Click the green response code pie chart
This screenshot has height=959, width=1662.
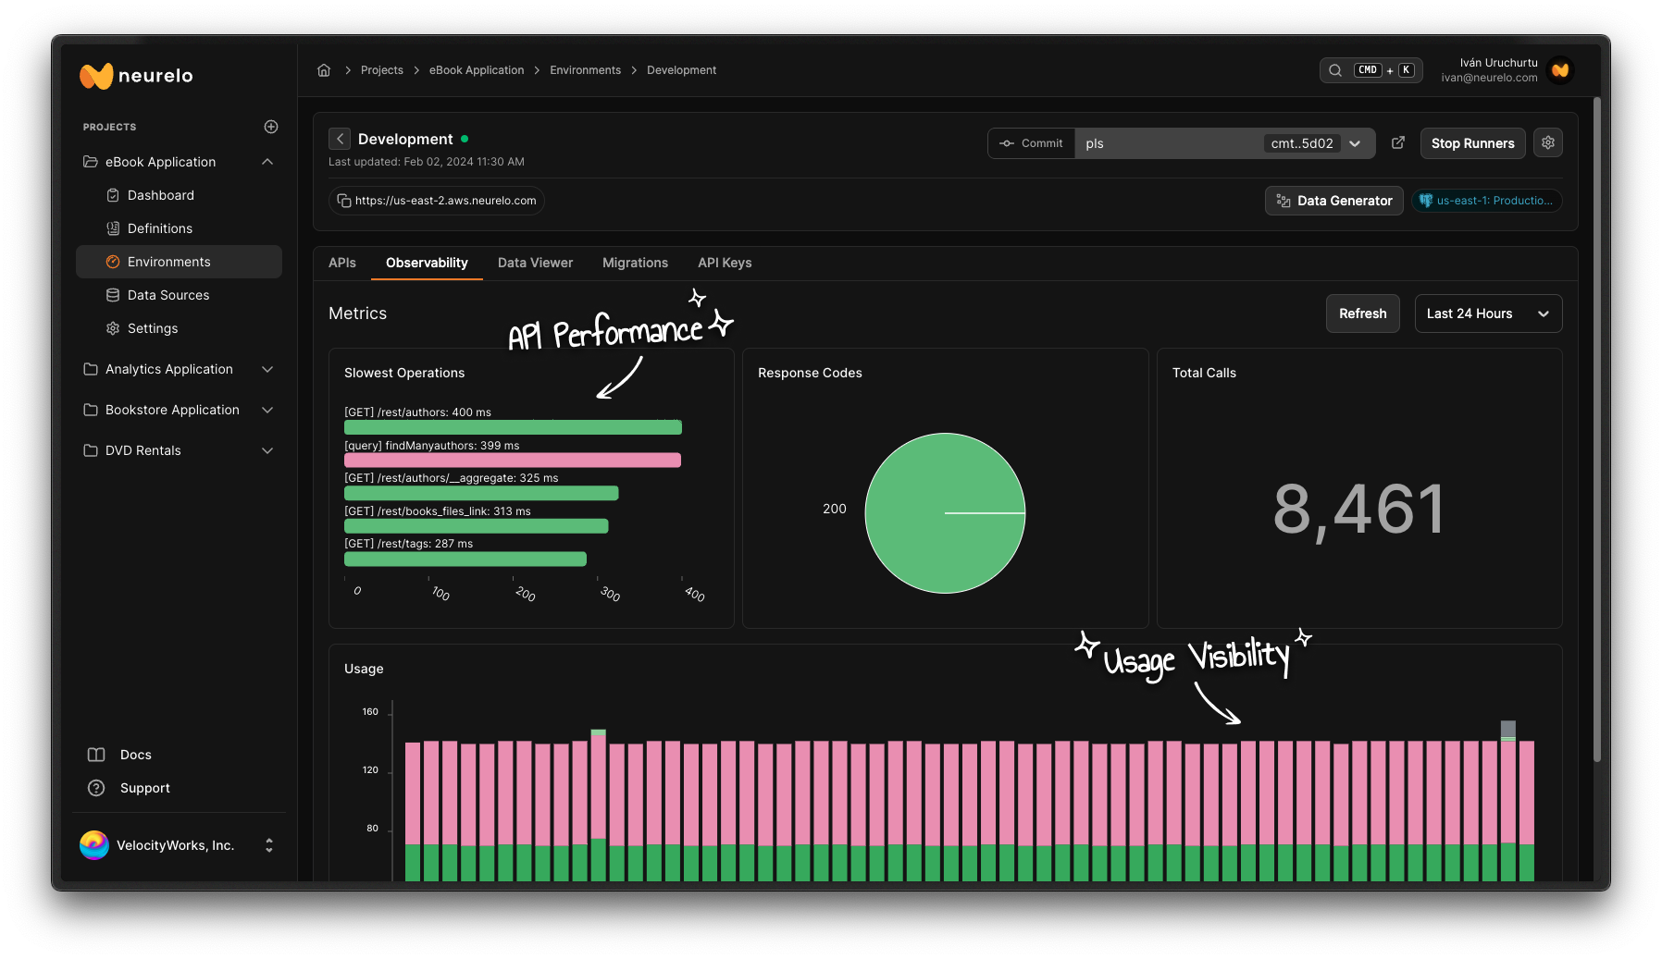click(944, 513)
